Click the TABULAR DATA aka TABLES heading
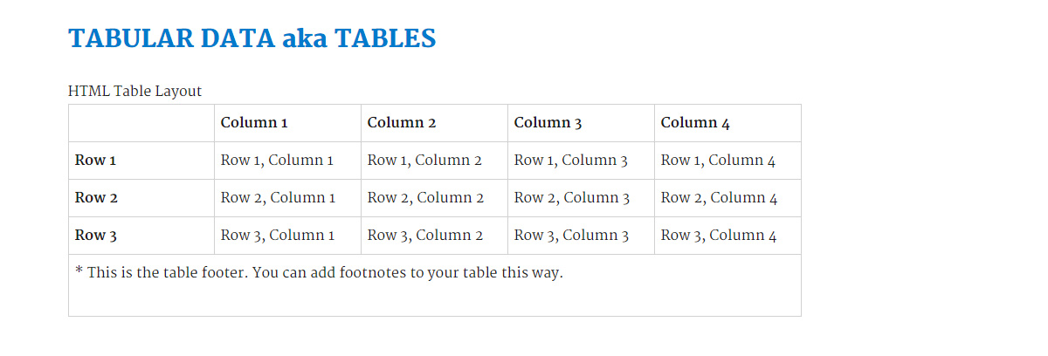 [x=252, y=38]
